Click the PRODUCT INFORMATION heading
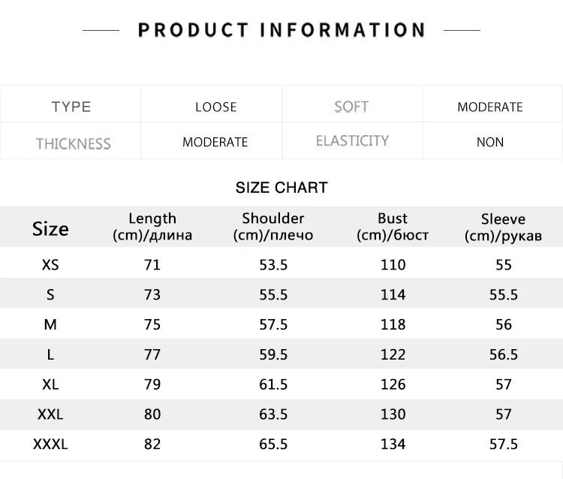Viewport: 563px width, 479px height. click(x=281, y=30)
